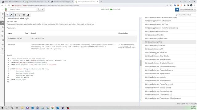Select Windows.Applications.TeamViewer.Incoming artifact
The width and height of the screenshot is (197, 110).
tap(161, 28)
